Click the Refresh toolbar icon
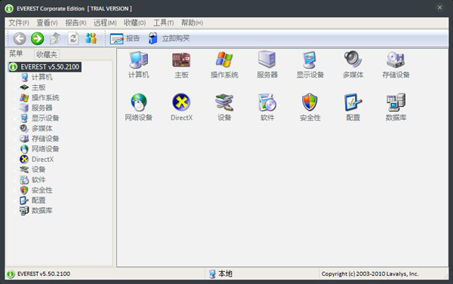 [x=73, y=38]
